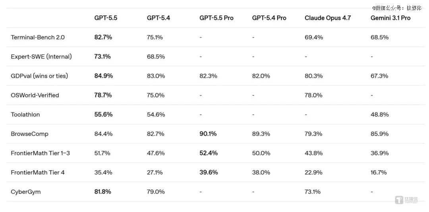Click the FrontierMath Tier 1–3 row label

pos(41,153)
